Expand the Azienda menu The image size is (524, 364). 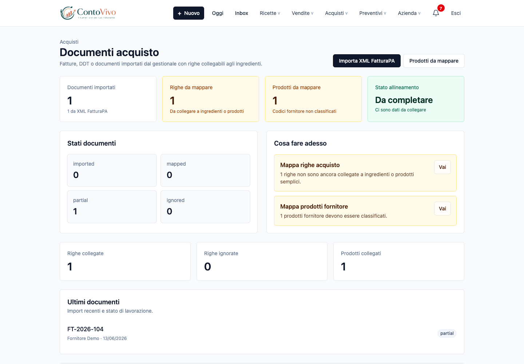pos(409,13)
